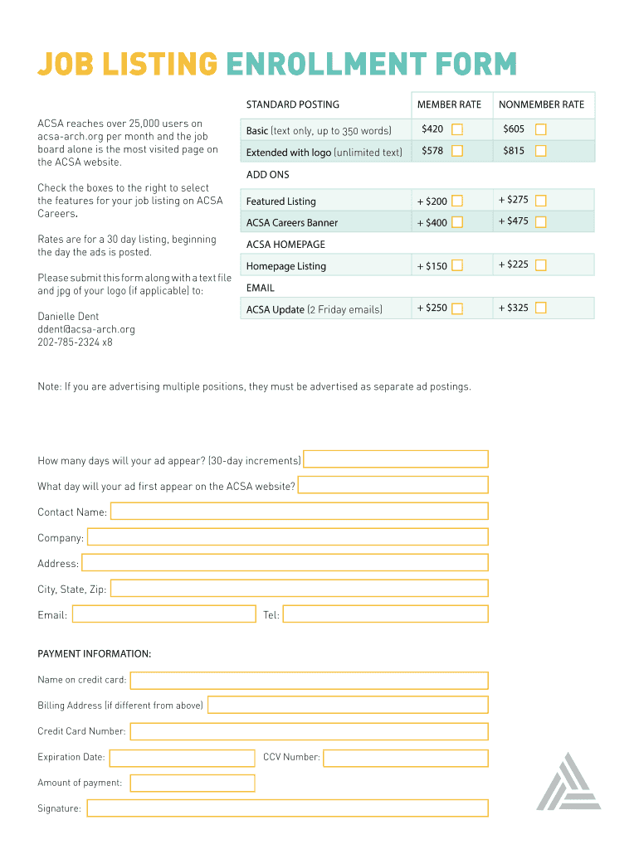Check Homepage Listing member +$150 box
Screen dimensions: 639x849
point(457,265)
